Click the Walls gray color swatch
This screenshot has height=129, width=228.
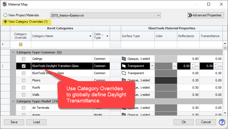point(166,95)
